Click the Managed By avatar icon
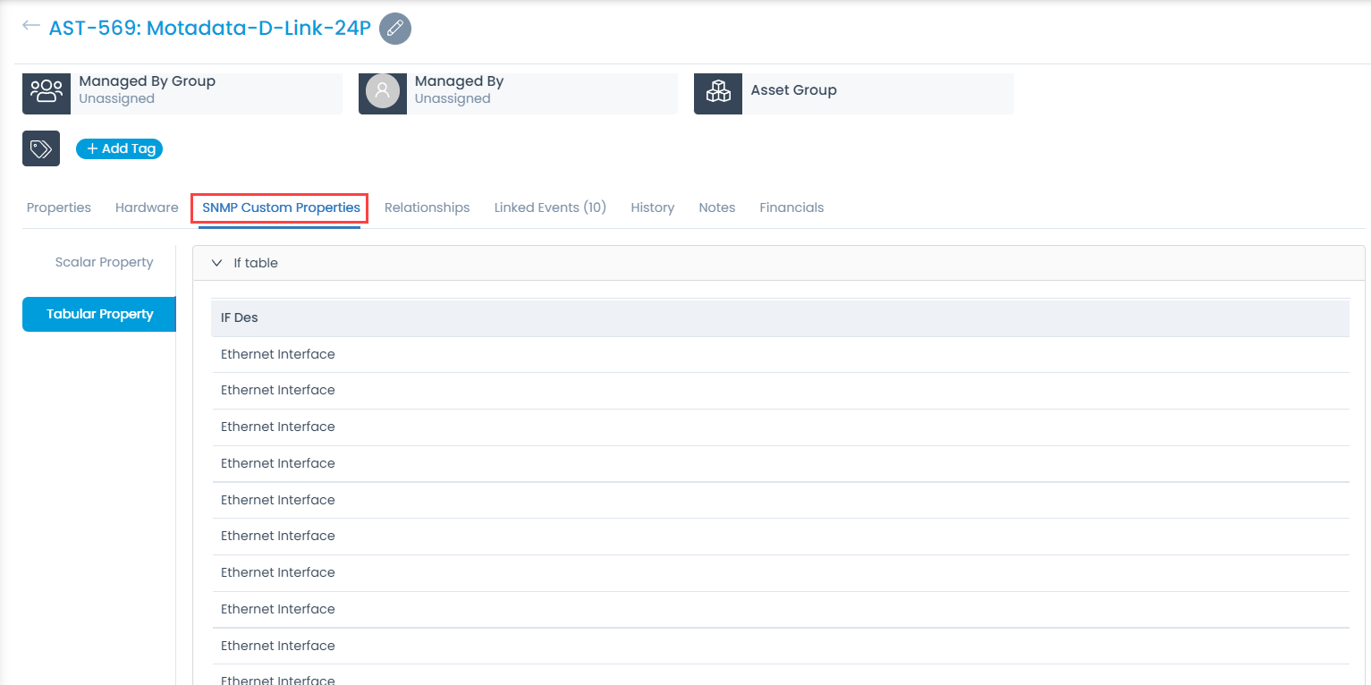The height and width of the screenshot is (685, 1371). tap(383, 93)
